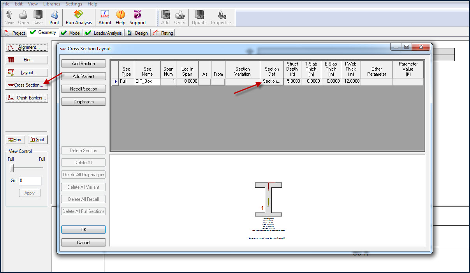Click the Span Num cell value 1
The image size is (470, 273).
(168, 82)
